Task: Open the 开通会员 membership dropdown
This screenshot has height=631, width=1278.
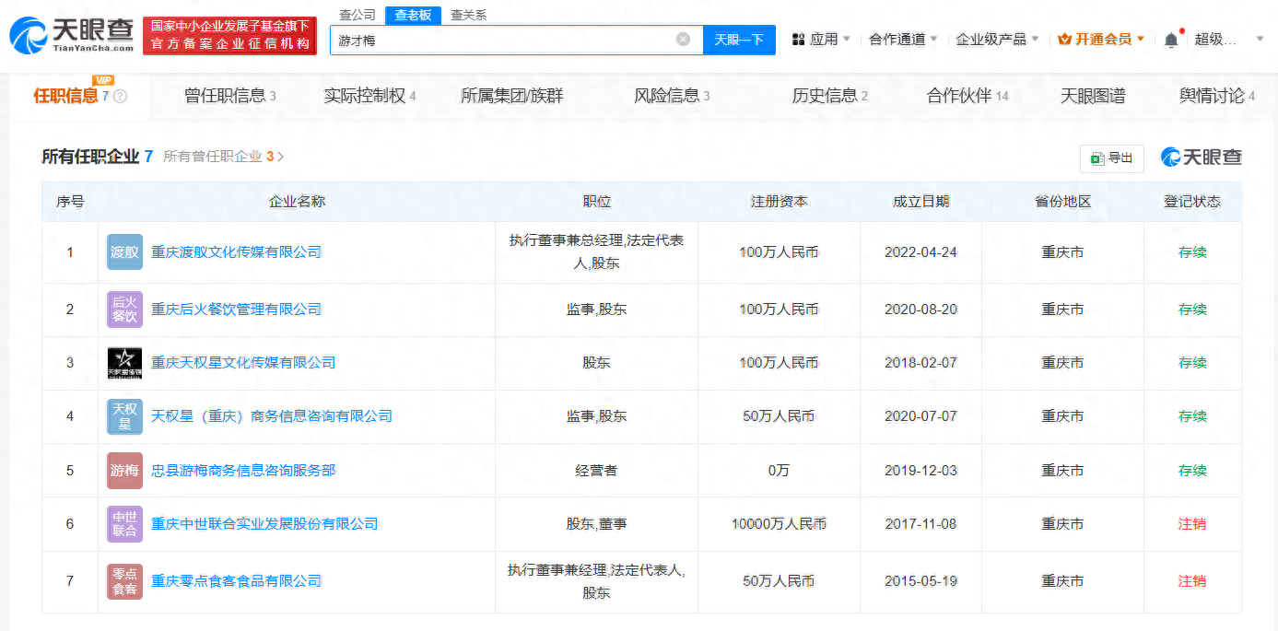Action: tap(1101, 40)
